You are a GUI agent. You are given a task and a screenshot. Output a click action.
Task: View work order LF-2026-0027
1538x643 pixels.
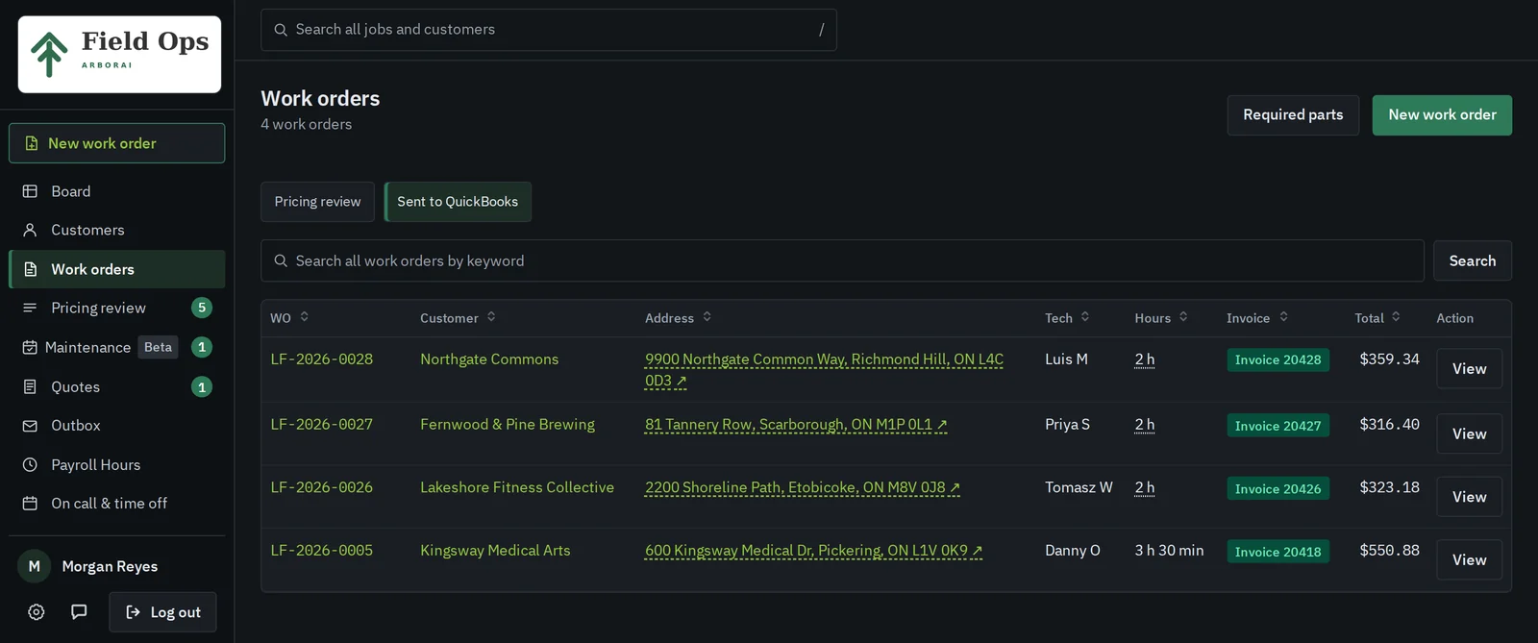coord(1469,434)
